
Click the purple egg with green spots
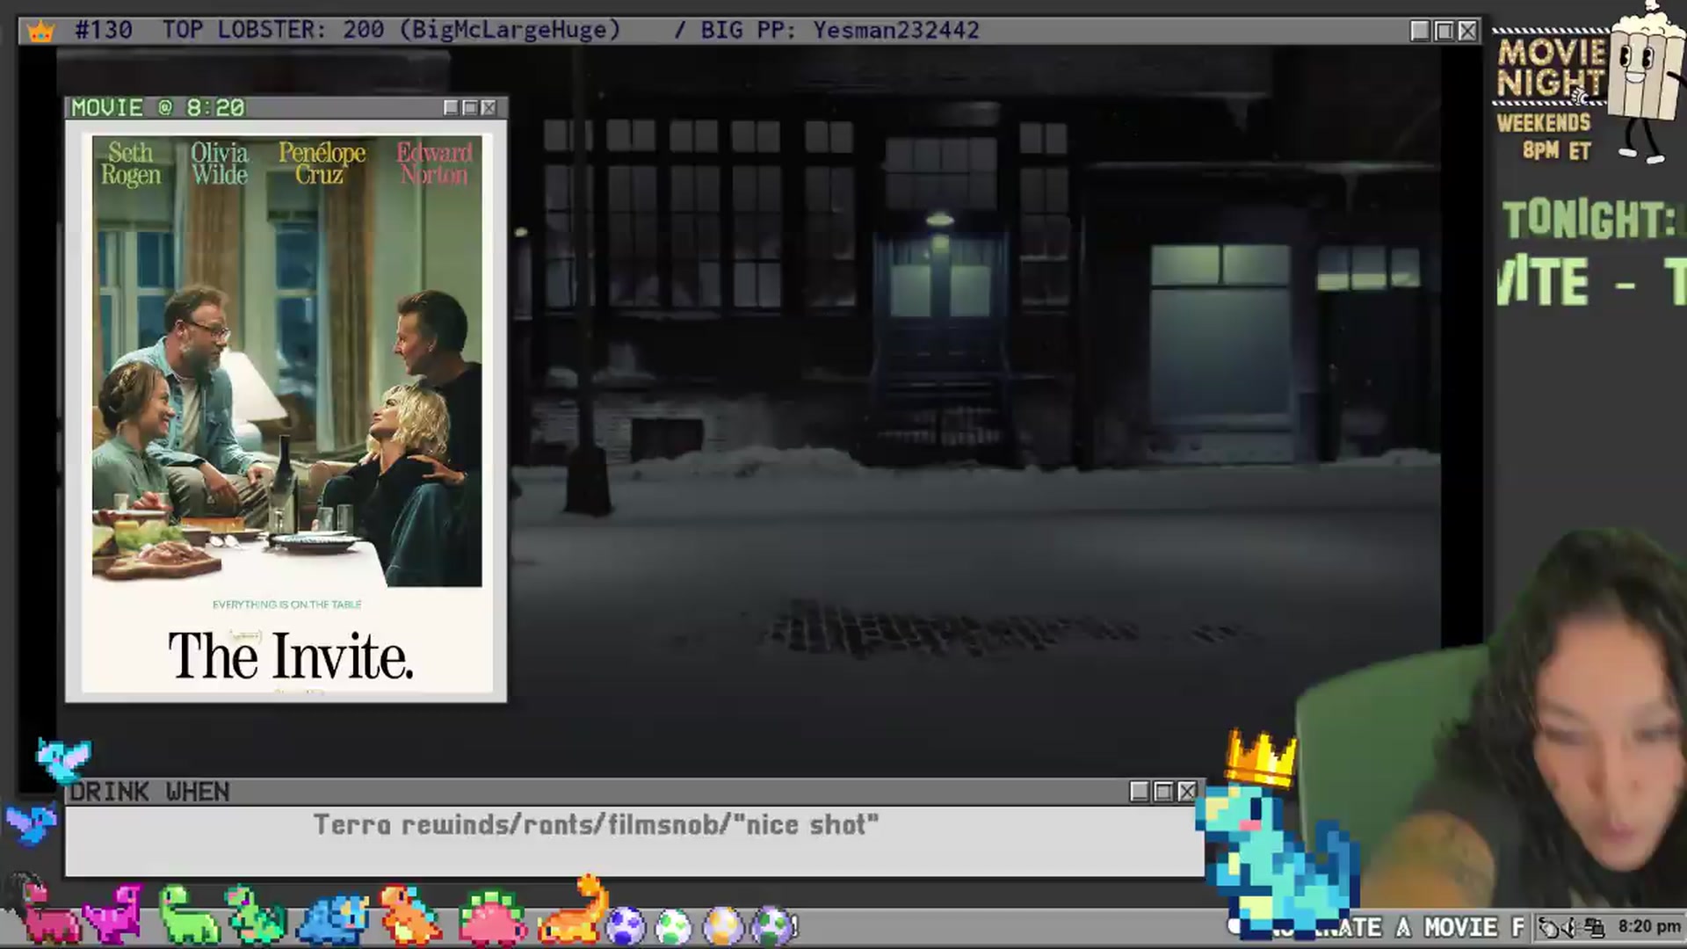(x=772, y=926)
